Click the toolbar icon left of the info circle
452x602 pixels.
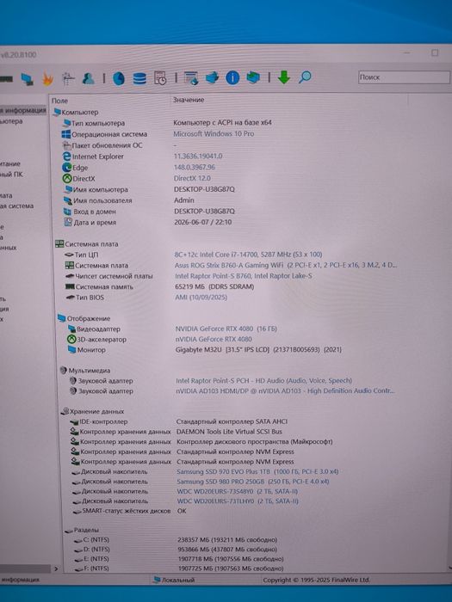click(212, 77)
